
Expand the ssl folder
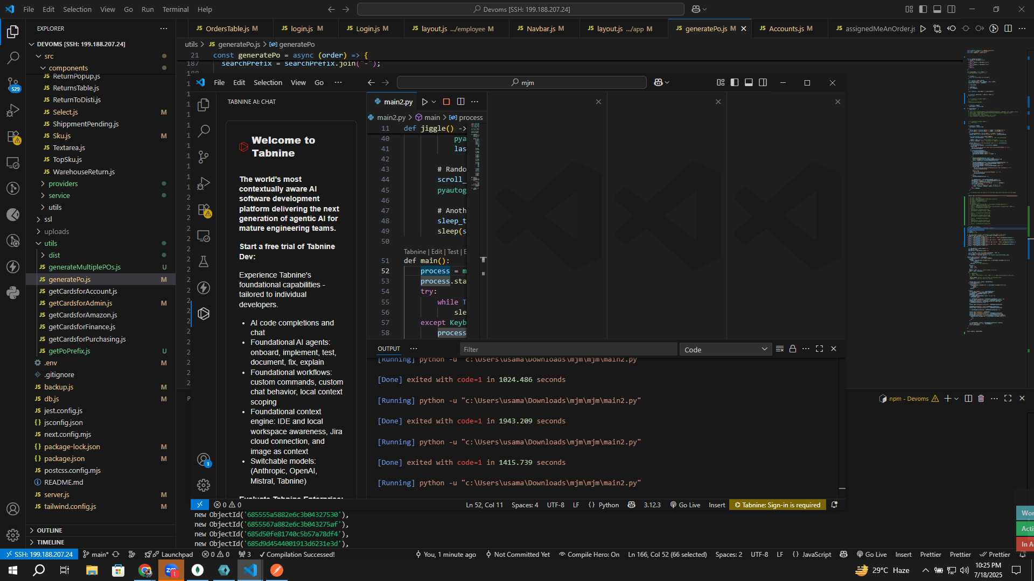48,219
